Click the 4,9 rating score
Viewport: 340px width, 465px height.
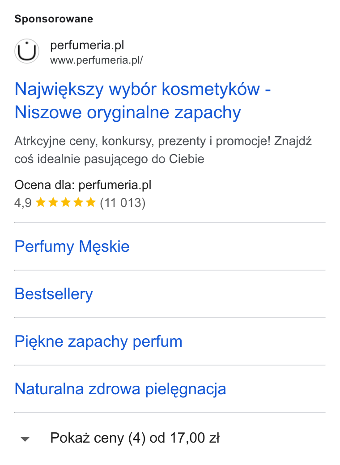(x=23, y=203)
